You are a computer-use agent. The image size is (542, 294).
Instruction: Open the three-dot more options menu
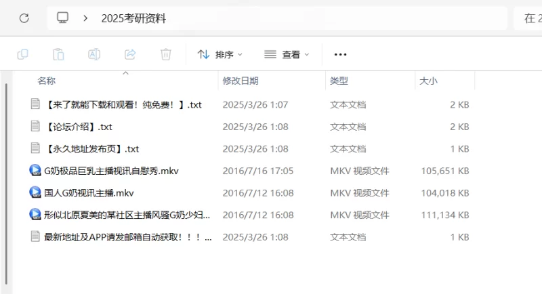point(341,55)
